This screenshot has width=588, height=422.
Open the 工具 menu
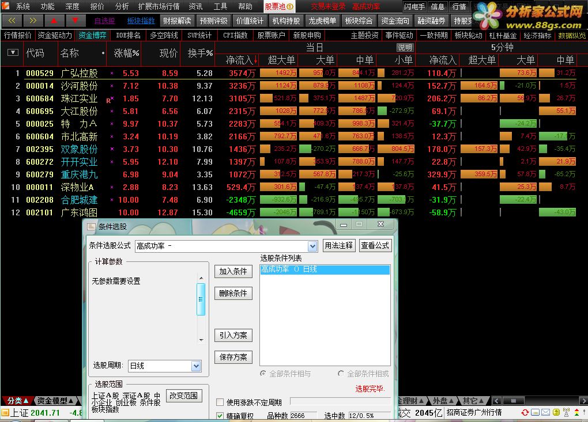220,6
